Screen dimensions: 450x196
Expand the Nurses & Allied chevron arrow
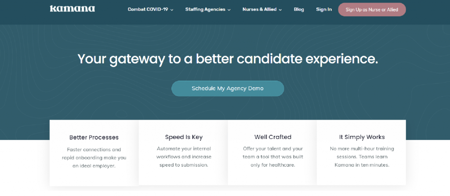(280, 10)
